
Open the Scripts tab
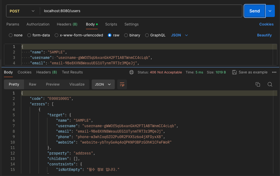click(111, 24)
